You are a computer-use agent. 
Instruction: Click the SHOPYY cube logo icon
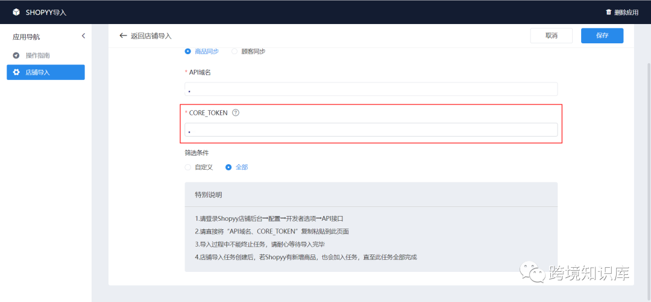16,13
